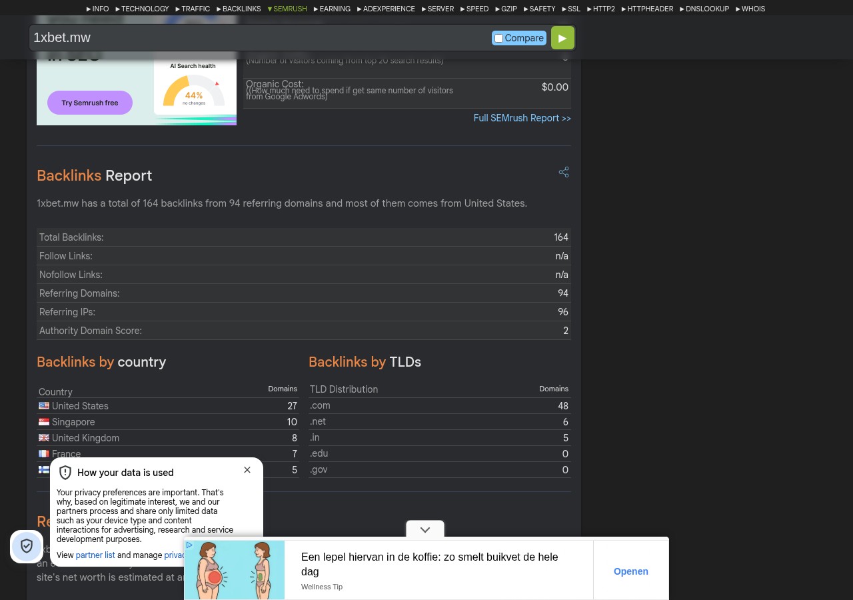Jump to the TRAFFIC section
Screen dimensions: 853x600
point(193,9)
